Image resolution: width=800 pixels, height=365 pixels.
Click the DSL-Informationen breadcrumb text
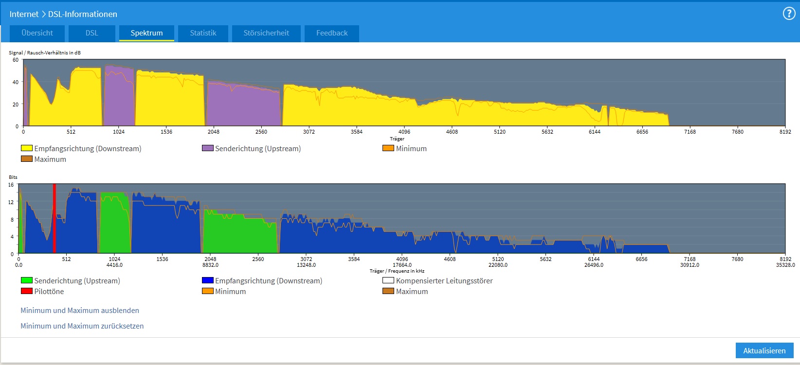click(x=82, y=14)
